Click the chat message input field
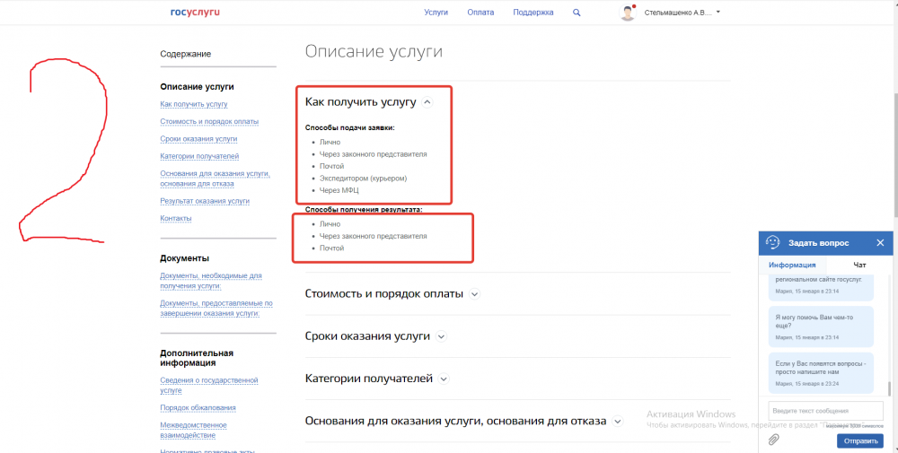Image resolution: width=898 pixels, height=453 pixels. tap(826, 410)
